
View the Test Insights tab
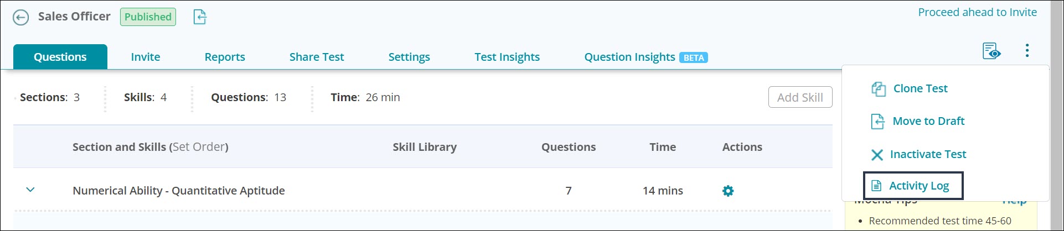507,57
